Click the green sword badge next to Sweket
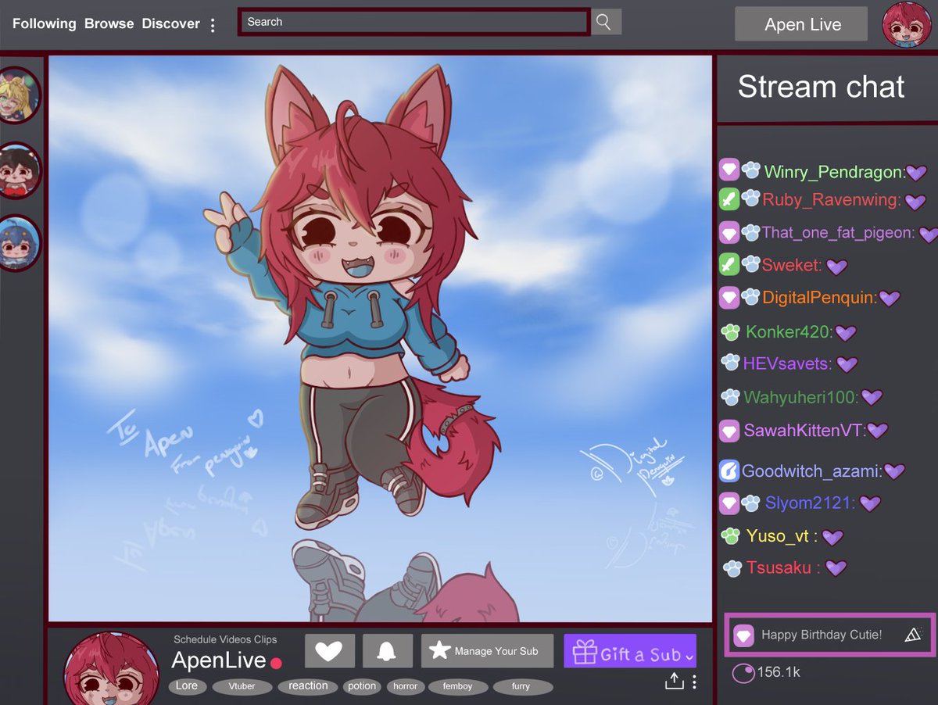Screen dimensions: 938x705 [729, 264]
